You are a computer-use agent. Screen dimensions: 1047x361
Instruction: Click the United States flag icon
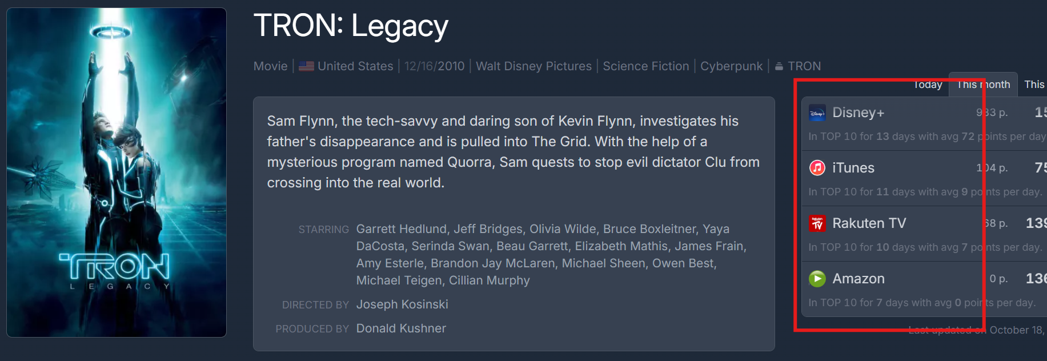[x=306, y=66]
